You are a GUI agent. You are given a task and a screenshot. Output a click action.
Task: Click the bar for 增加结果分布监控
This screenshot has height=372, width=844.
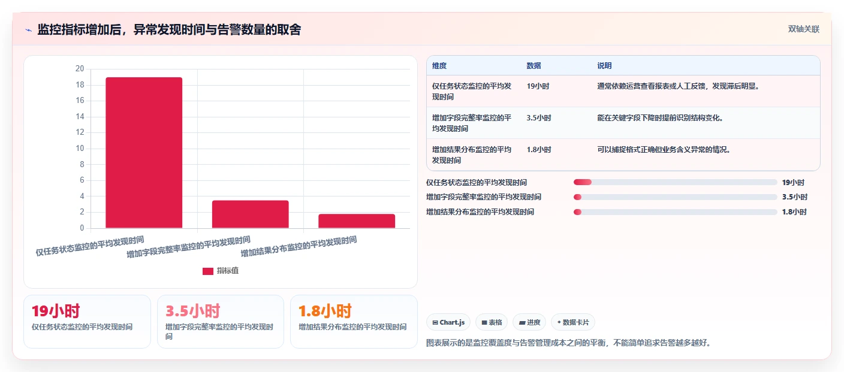(357, 221)
